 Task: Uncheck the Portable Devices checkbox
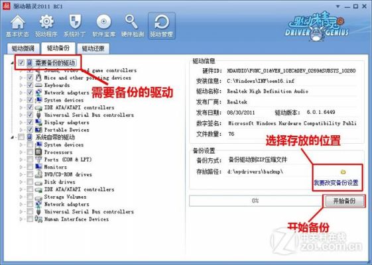click(x=30, y=130)
